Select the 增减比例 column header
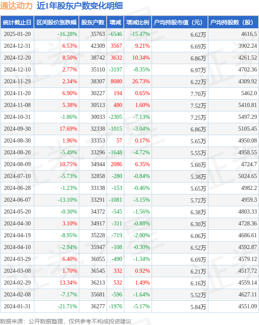Screen dimensions: 259x325 point(138,22)
